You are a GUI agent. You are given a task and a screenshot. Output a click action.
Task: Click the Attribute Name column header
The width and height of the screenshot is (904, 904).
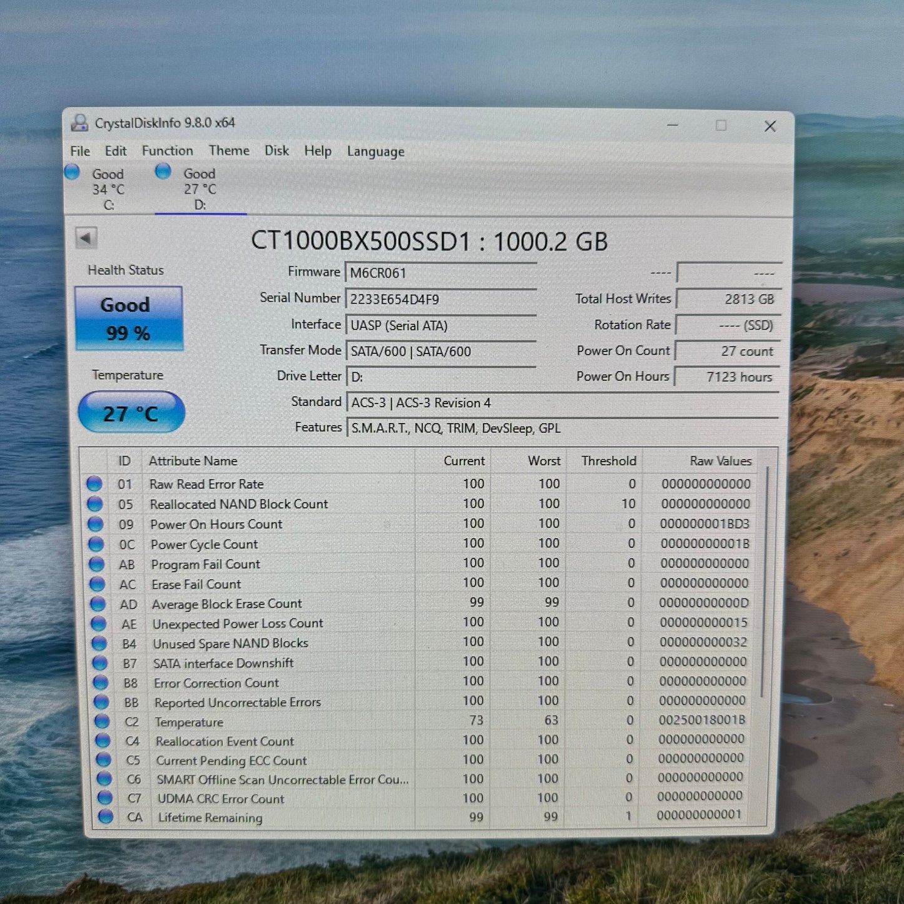pos(278,461)
